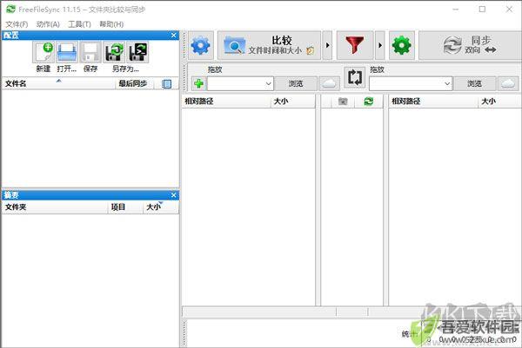Select right cloud storage icon

(508, 83)
